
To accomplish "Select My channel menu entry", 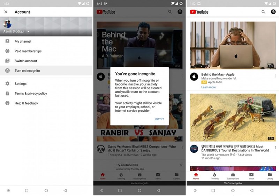I will [46, 41].
